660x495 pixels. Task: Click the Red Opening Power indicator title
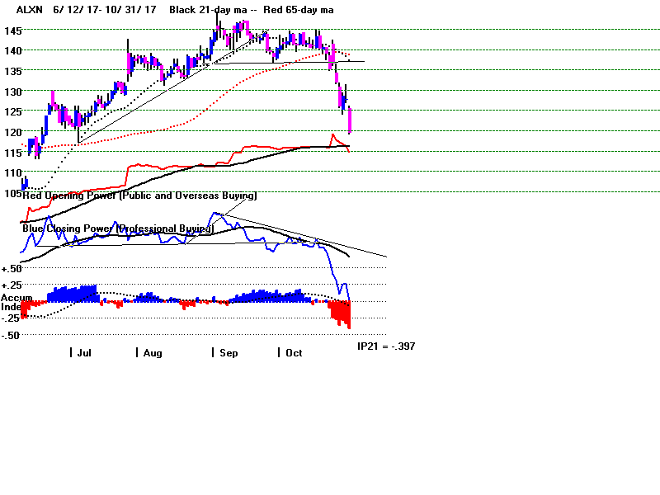(x=140, y=196)
